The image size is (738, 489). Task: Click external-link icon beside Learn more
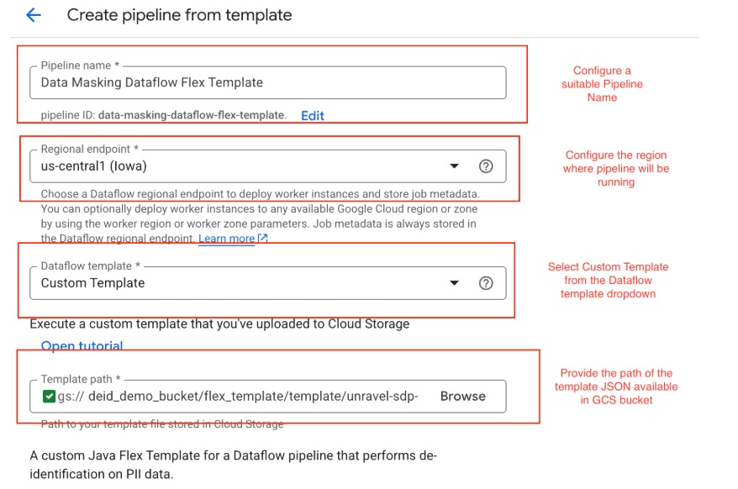point(263,239)
